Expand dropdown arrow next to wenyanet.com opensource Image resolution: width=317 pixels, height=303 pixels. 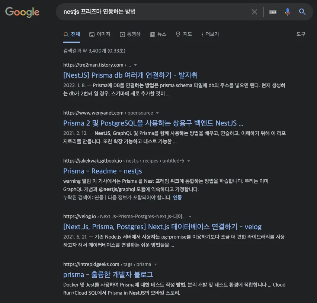tap(157, 113)
